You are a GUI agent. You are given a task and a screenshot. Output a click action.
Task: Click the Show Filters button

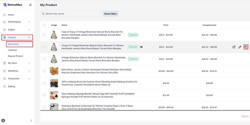(110, 14)
